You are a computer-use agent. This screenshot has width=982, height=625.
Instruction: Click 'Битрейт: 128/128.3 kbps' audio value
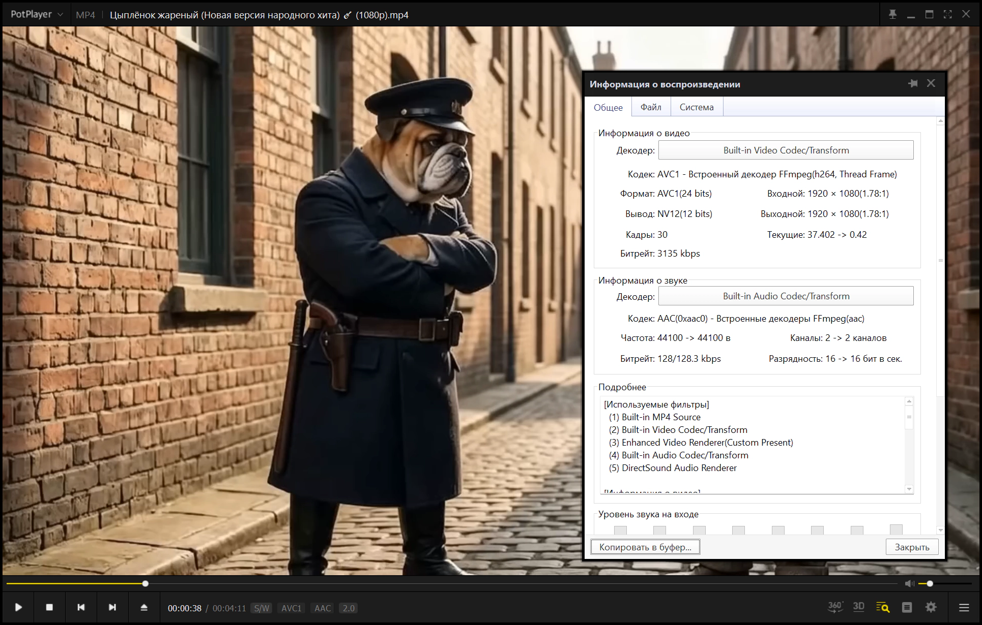(x=670, y=359)
